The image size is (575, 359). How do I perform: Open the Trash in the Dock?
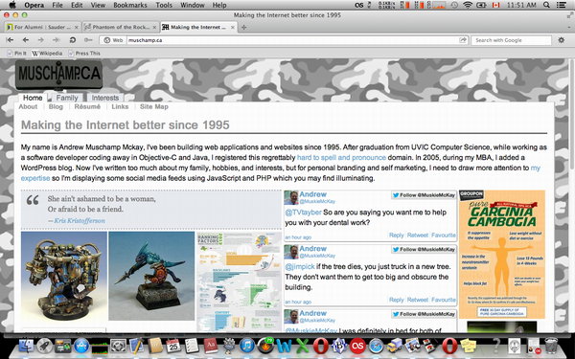tap(551, 346)
